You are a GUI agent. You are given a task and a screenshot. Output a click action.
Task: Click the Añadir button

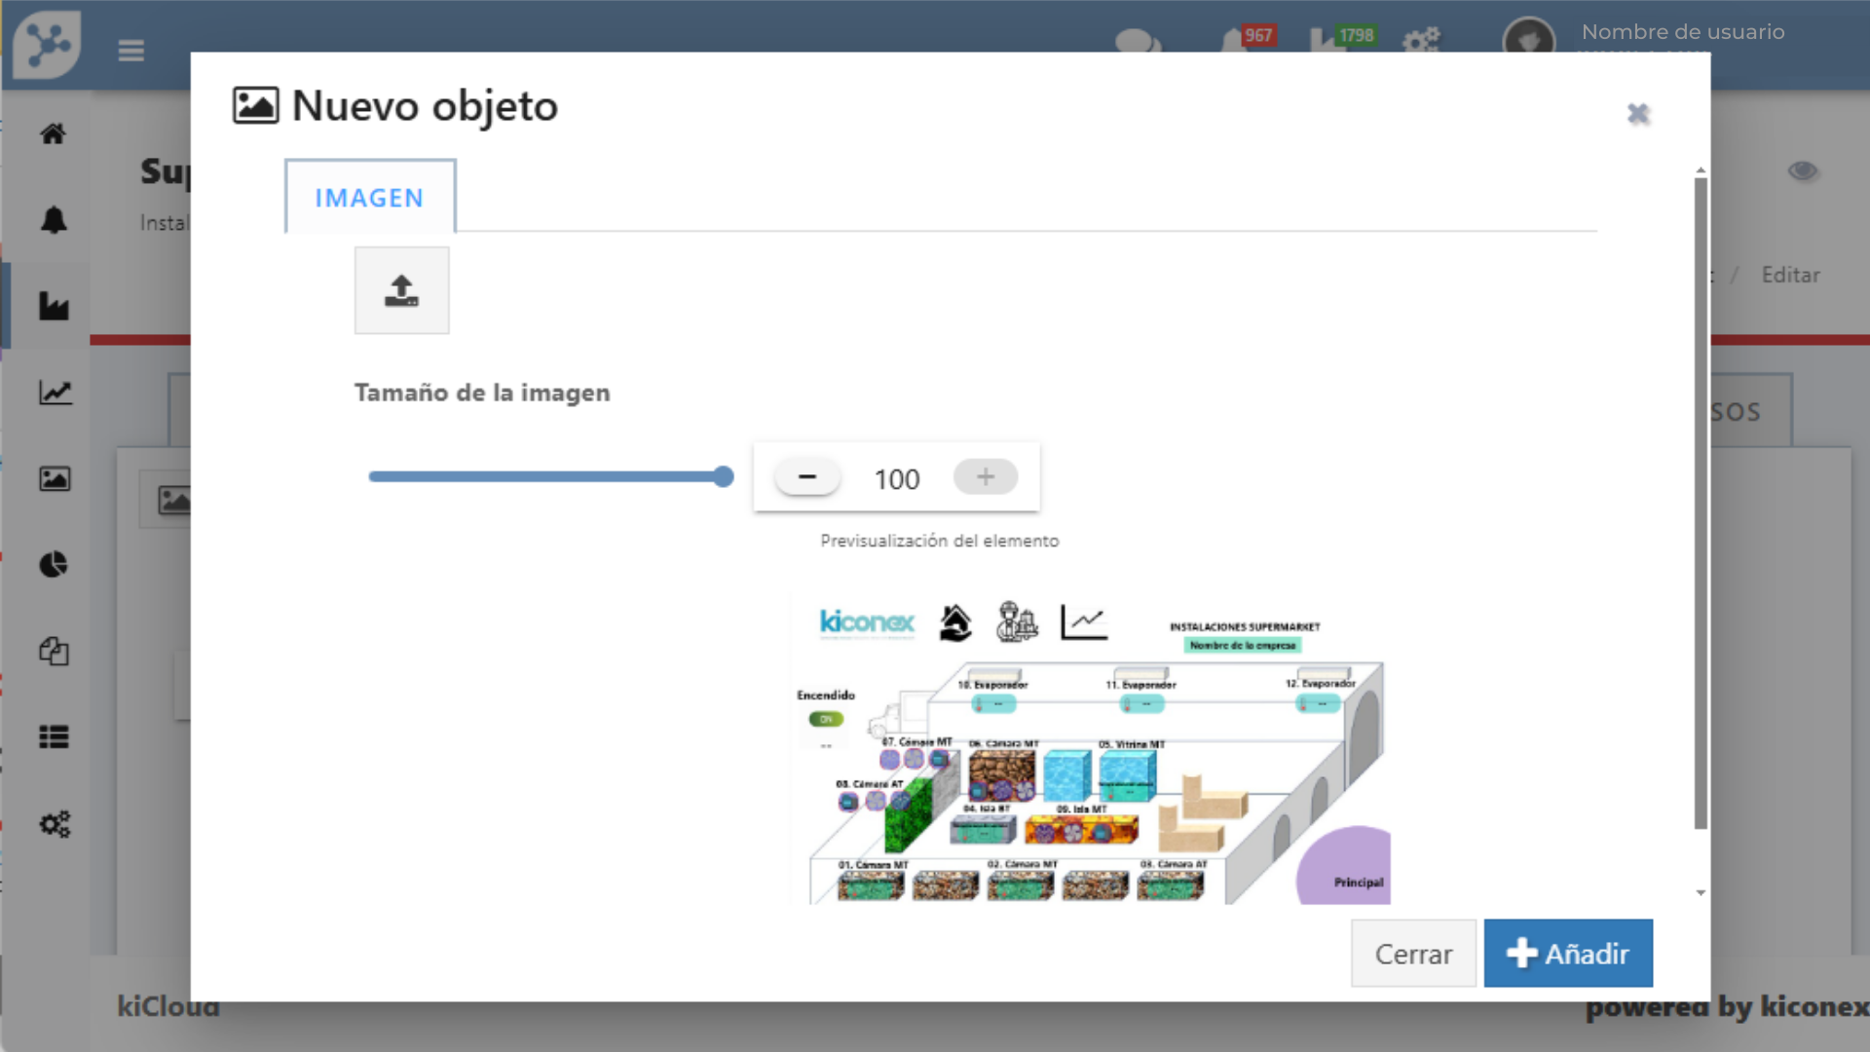pos(1567,954)
